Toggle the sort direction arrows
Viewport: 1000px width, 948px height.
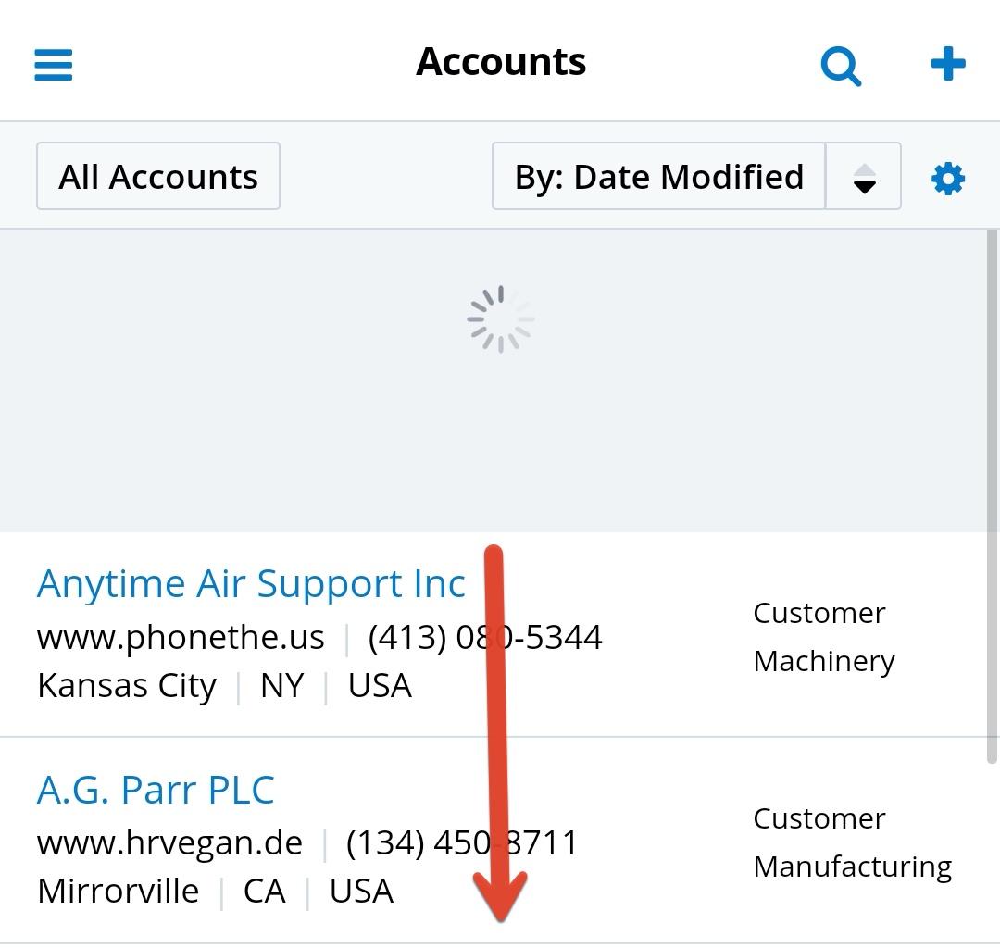click(863, 177)
